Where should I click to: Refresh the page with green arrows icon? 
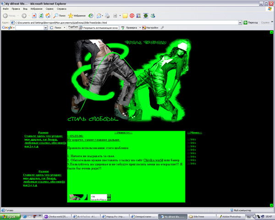click(41, 16)
